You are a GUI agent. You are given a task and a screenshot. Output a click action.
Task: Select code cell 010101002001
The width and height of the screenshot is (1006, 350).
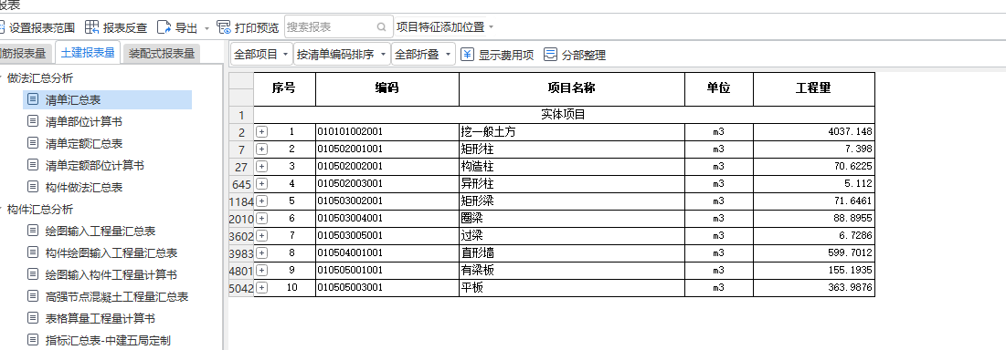(387, 132)
